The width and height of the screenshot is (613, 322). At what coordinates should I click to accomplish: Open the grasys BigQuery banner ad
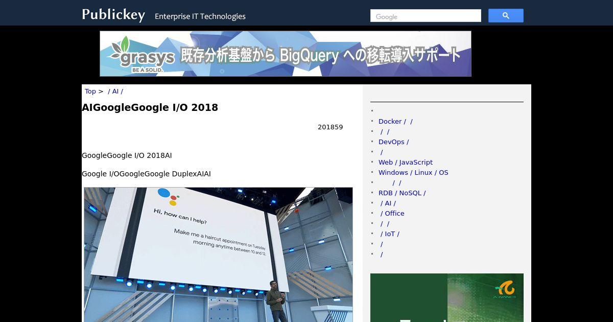point(286,54)
